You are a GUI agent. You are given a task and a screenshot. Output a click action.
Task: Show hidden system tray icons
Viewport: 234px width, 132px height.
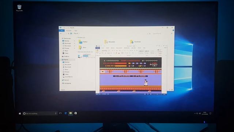pyautogui.click(x=195, y=113)
